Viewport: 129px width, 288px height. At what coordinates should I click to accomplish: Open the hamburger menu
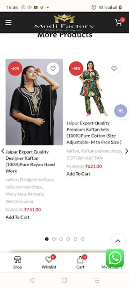[x=8, y=22]
